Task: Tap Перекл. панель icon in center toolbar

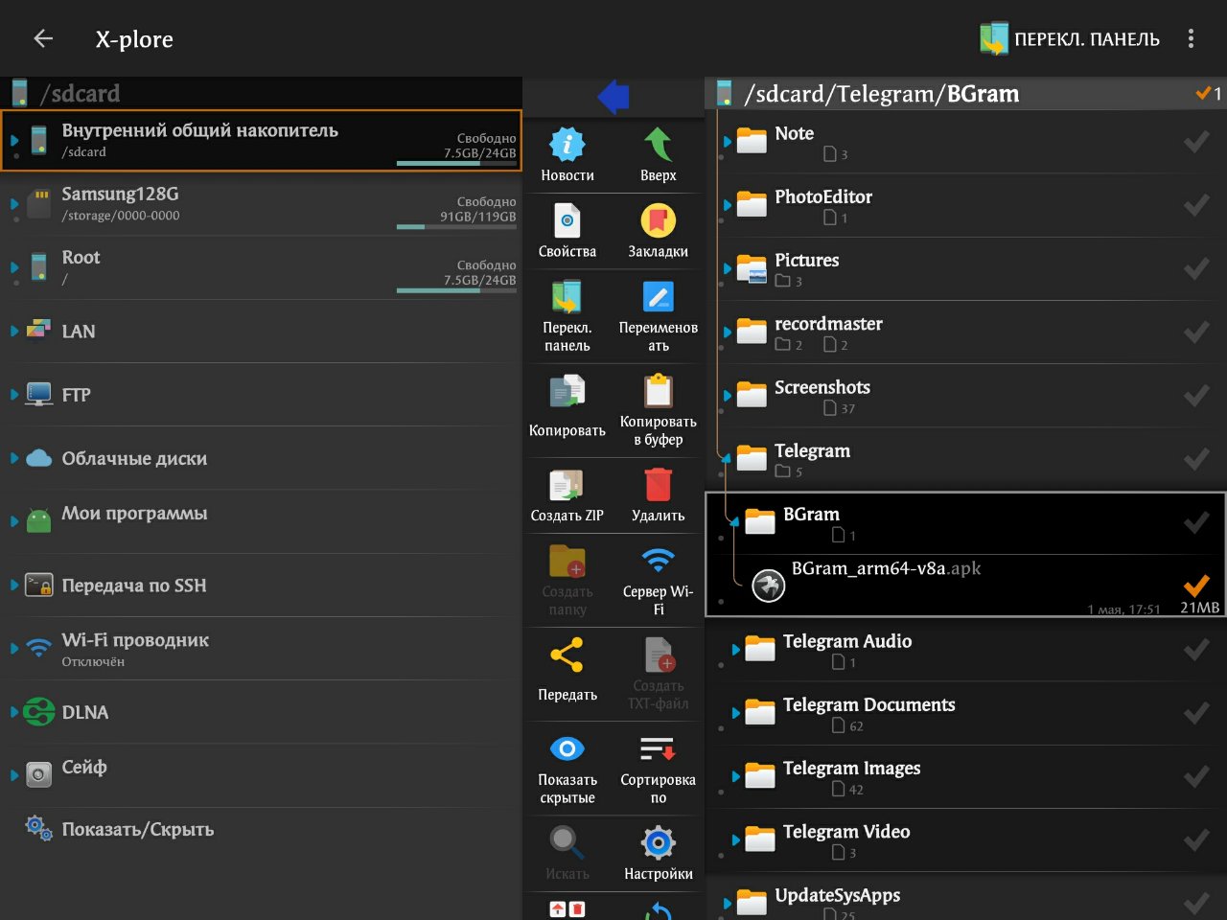Action: tap(567, 297)
